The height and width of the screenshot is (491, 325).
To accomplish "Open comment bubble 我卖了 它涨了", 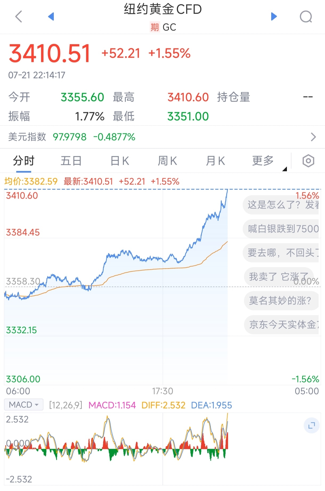I will click(x=279, y=277).
